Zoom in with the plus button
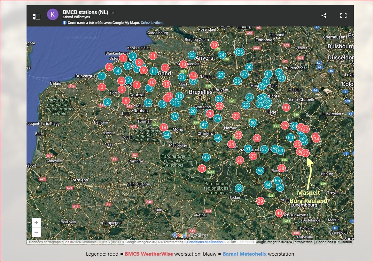The height and width of the screenshot is (262, 373). tap(36, 222)
